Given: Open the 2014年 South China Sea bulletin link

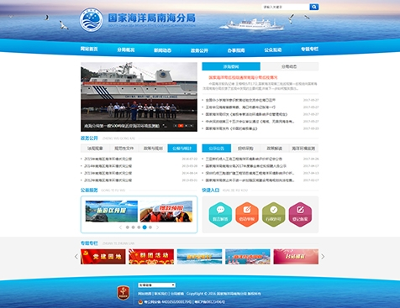Looking at the screenshot, I should [x=108, y=166].
